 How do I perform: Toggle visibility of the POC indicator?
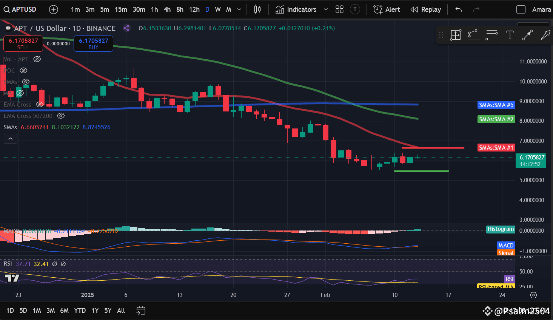click(x=23, y=70)
